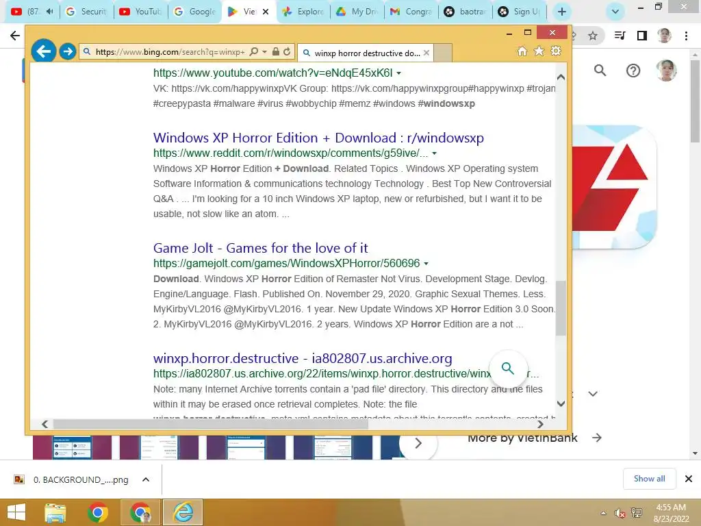
Task: Add a new Chrome tab with plus button
Action: tap(562, 12)
